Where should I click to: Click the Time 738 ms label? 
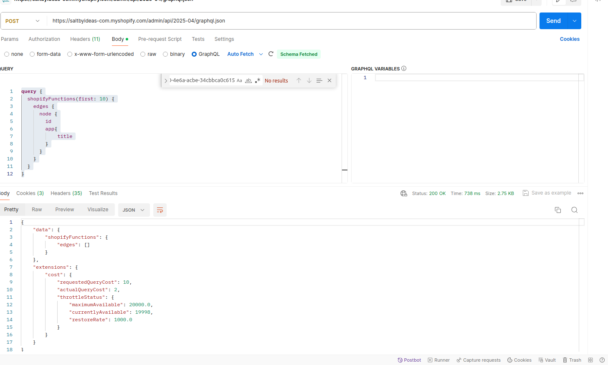click(466, 193)
